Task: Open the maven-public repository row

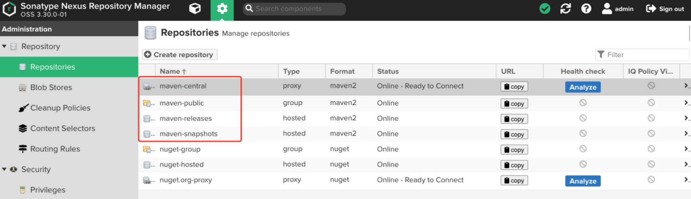Action: 414,103
